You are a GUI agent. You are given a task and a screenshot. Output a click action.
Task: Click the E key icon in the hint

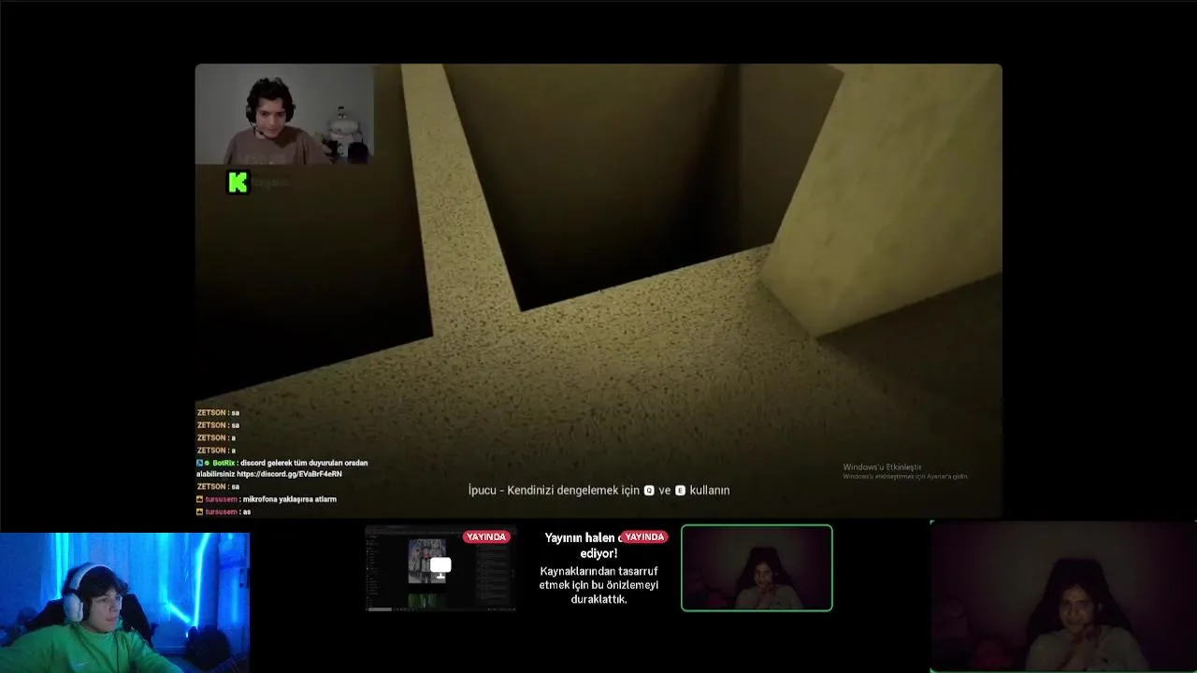pyautogui.click(x=680, y=491)
